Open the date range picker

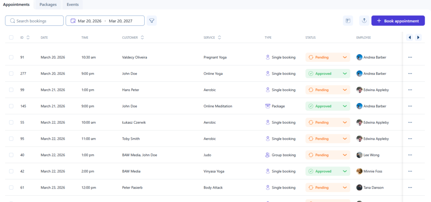coord(105,21)
